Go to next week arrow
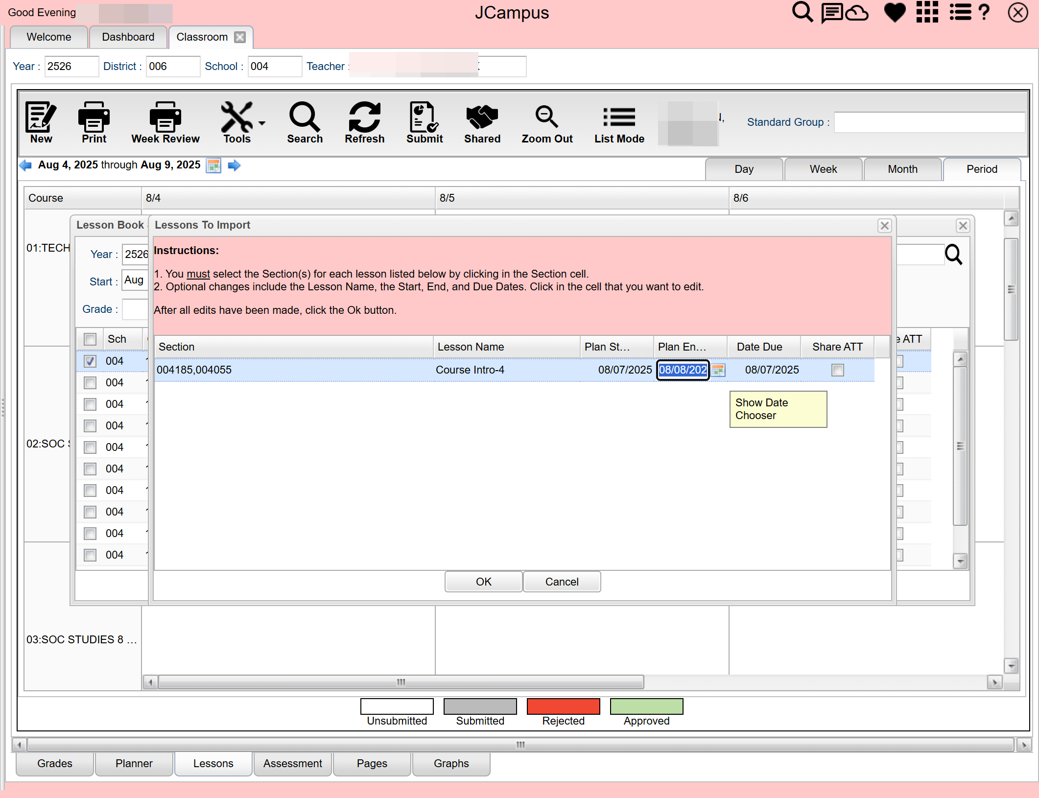Image resolution: width=1039 pixels, height=798 pixels. pos(234,165)
